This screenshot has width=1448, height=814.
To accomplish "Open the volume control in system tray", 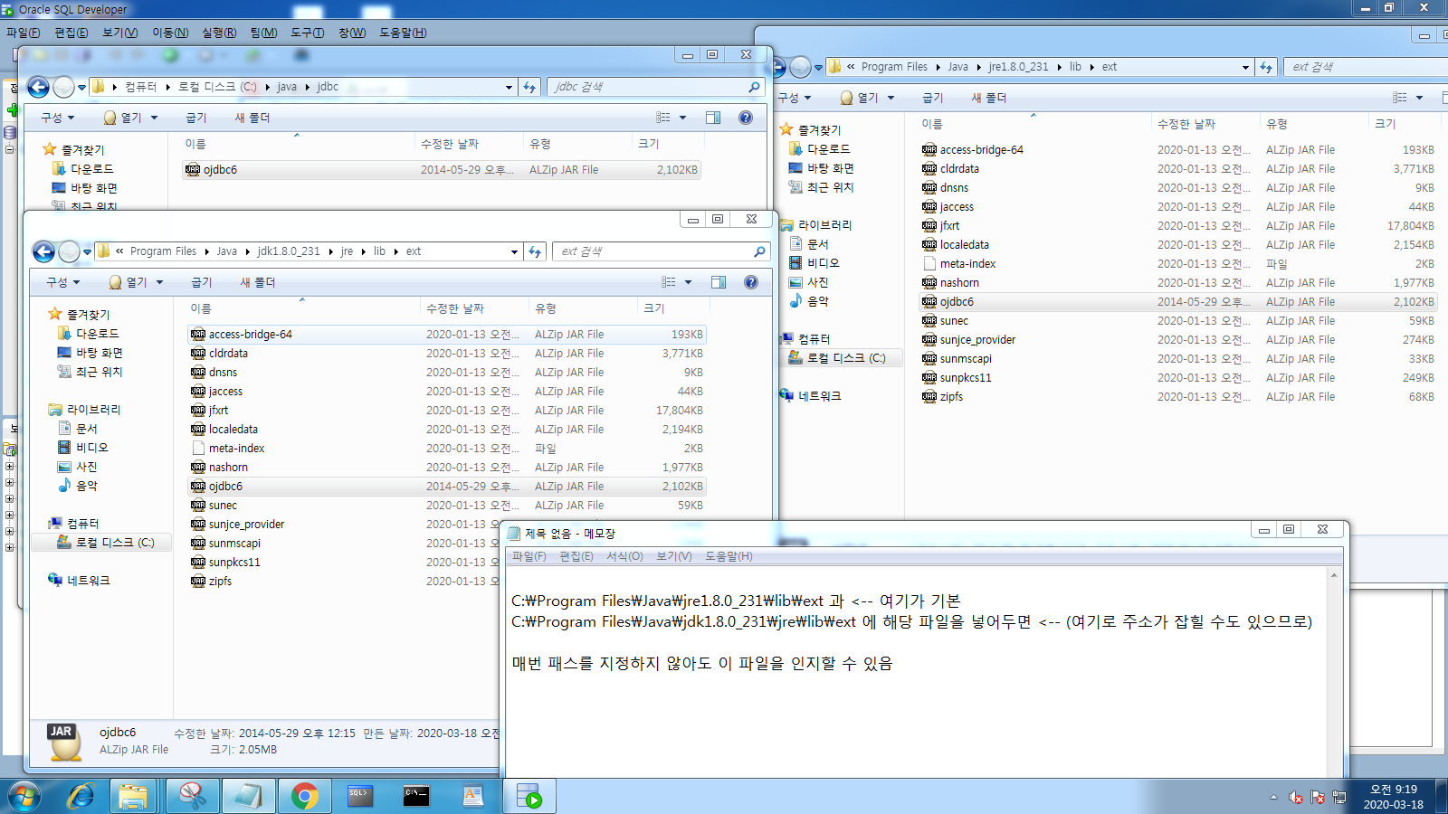I will (x=1295, y=797).
